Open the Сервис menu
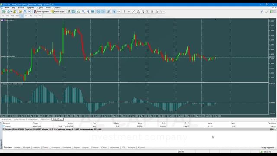The image size is (277, 156). click(40, 8)
